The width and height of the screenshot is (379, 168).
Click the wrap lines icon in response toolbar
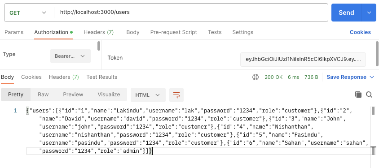[x=176, y=95]
